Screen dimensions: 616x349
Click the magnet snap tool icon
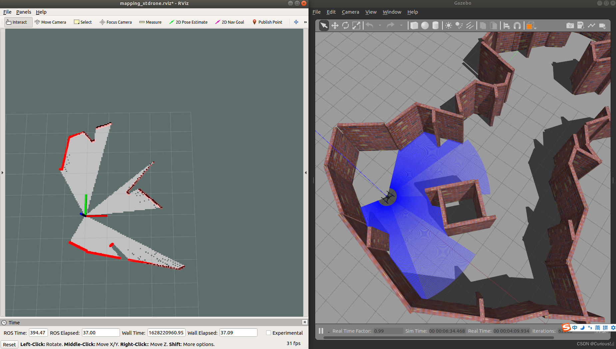(517, 26)
